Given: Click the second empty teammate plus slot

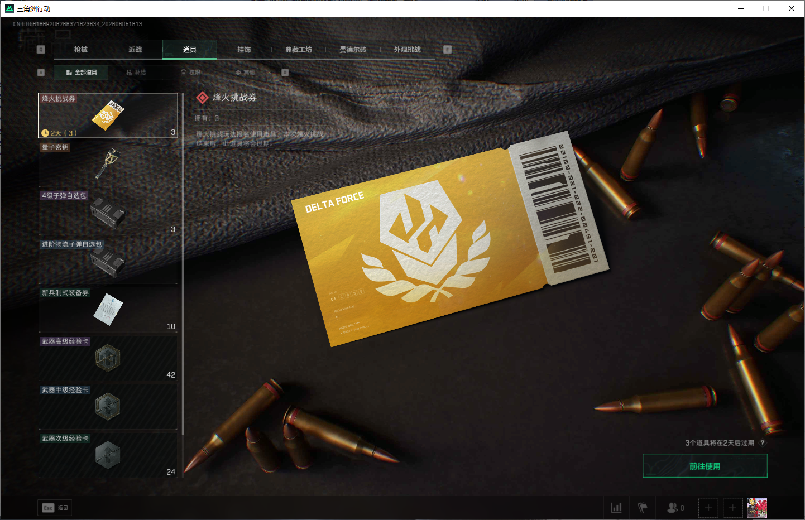Looking at the screenshot, I should (733, 508).
